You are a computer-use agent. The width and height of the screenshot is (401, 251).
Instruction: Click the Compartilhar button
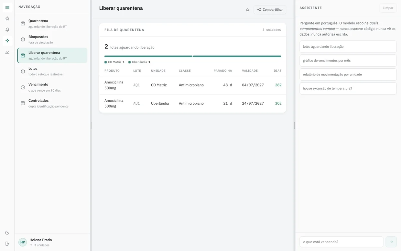tap(270, 10)
